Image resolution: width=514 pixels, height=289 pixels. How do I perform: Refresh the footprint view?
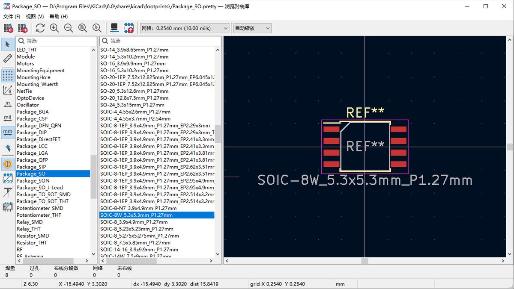39,27
